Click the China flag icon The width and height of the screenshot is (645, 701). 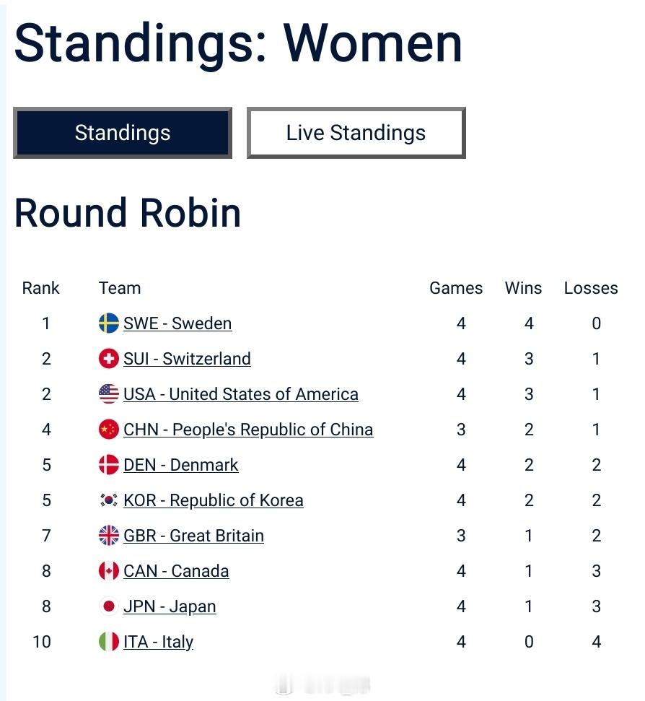(108, 430)
